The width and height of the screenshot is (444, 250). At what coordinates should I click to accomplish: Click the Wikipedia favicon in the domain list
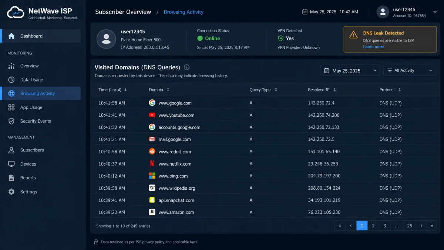pyautogui.click(x=152, y=188)
